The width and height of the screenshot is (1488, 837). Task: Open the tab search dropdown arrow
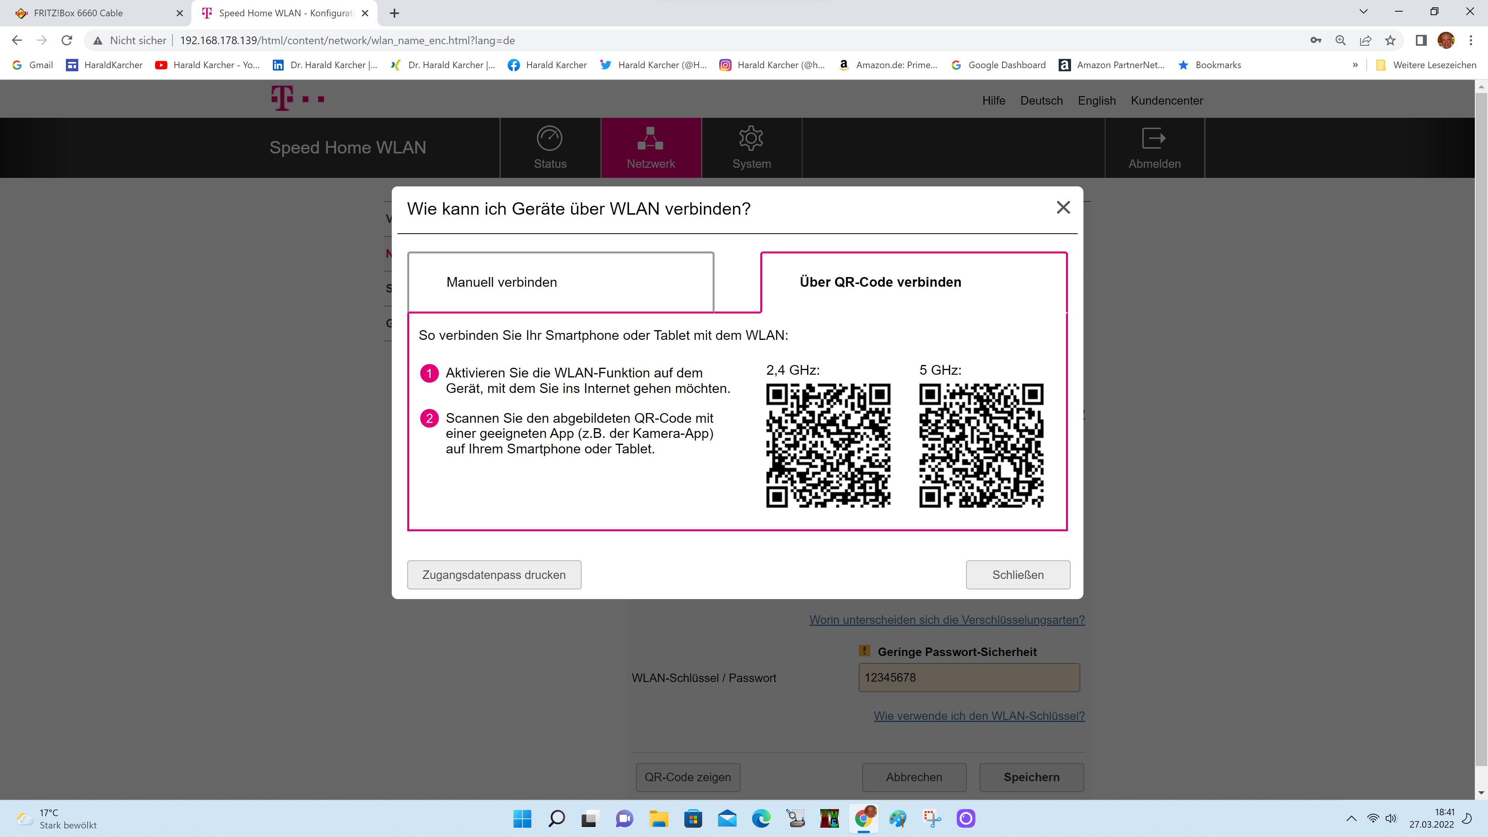(x=1363, y=12)
